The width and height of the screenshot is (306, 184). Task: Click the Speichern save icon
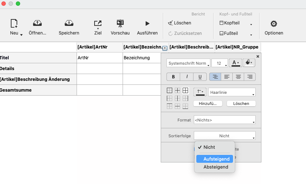click(x=69, y=24)
